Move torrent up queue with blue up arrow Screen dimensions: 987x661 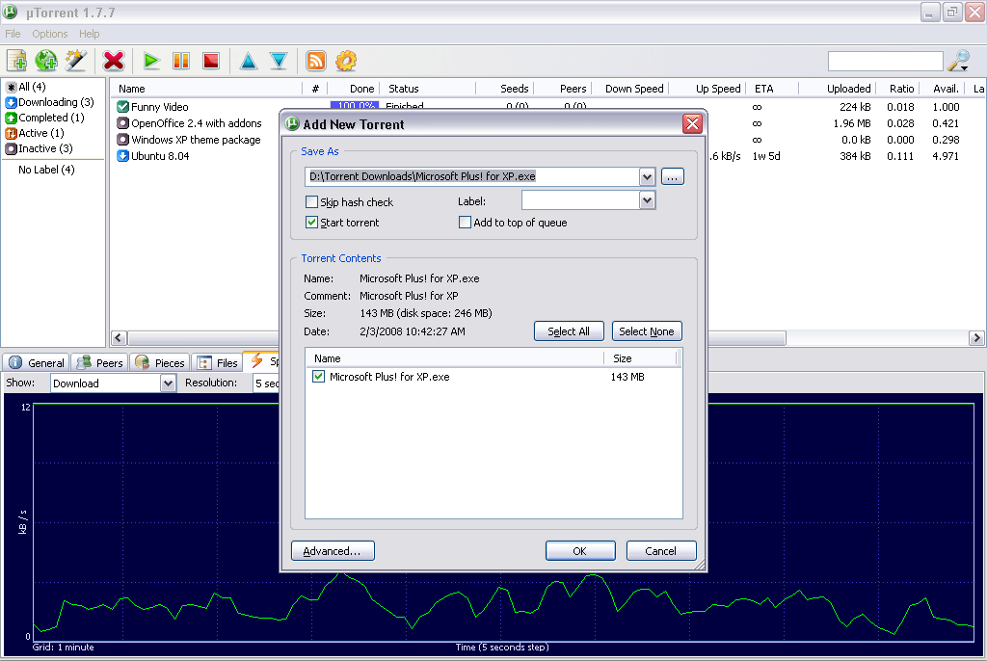(x=248, y=60)
